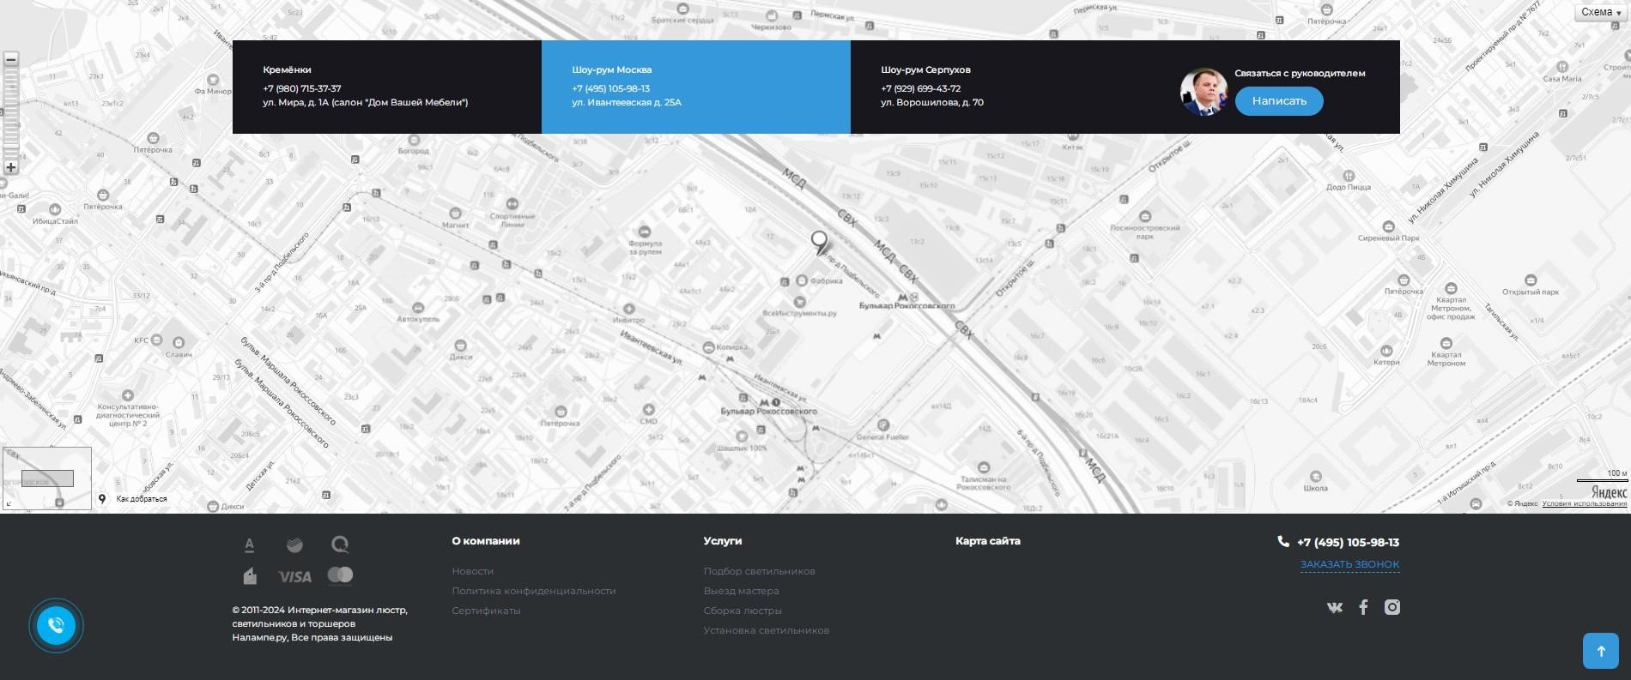The width and height of the screenshot is (1631, 680).
Task: Expand the mini overview map corner arrow
Action: [x=9, y=504]
